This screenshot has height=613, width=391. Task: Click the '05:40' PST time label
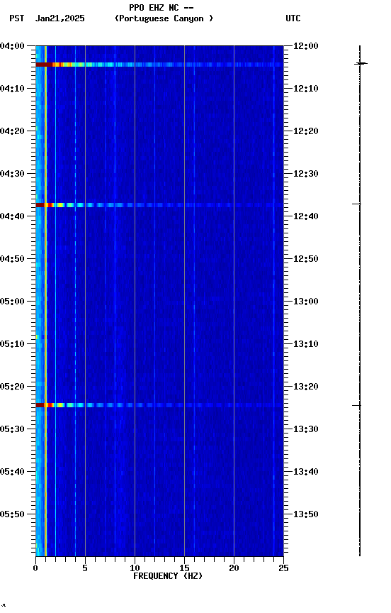click(12, 473)
